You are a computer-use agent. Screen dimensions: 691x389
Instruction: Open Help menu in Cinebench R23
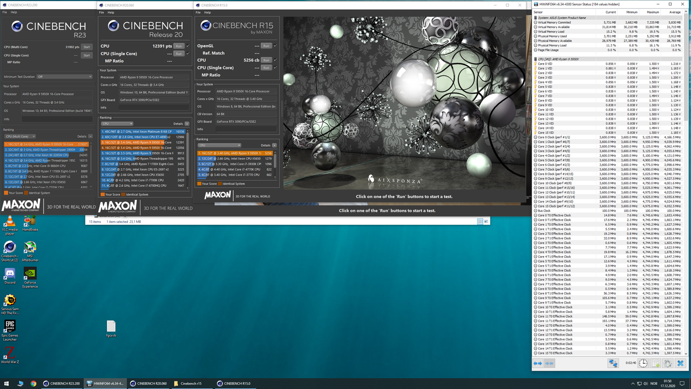point(14,12)
